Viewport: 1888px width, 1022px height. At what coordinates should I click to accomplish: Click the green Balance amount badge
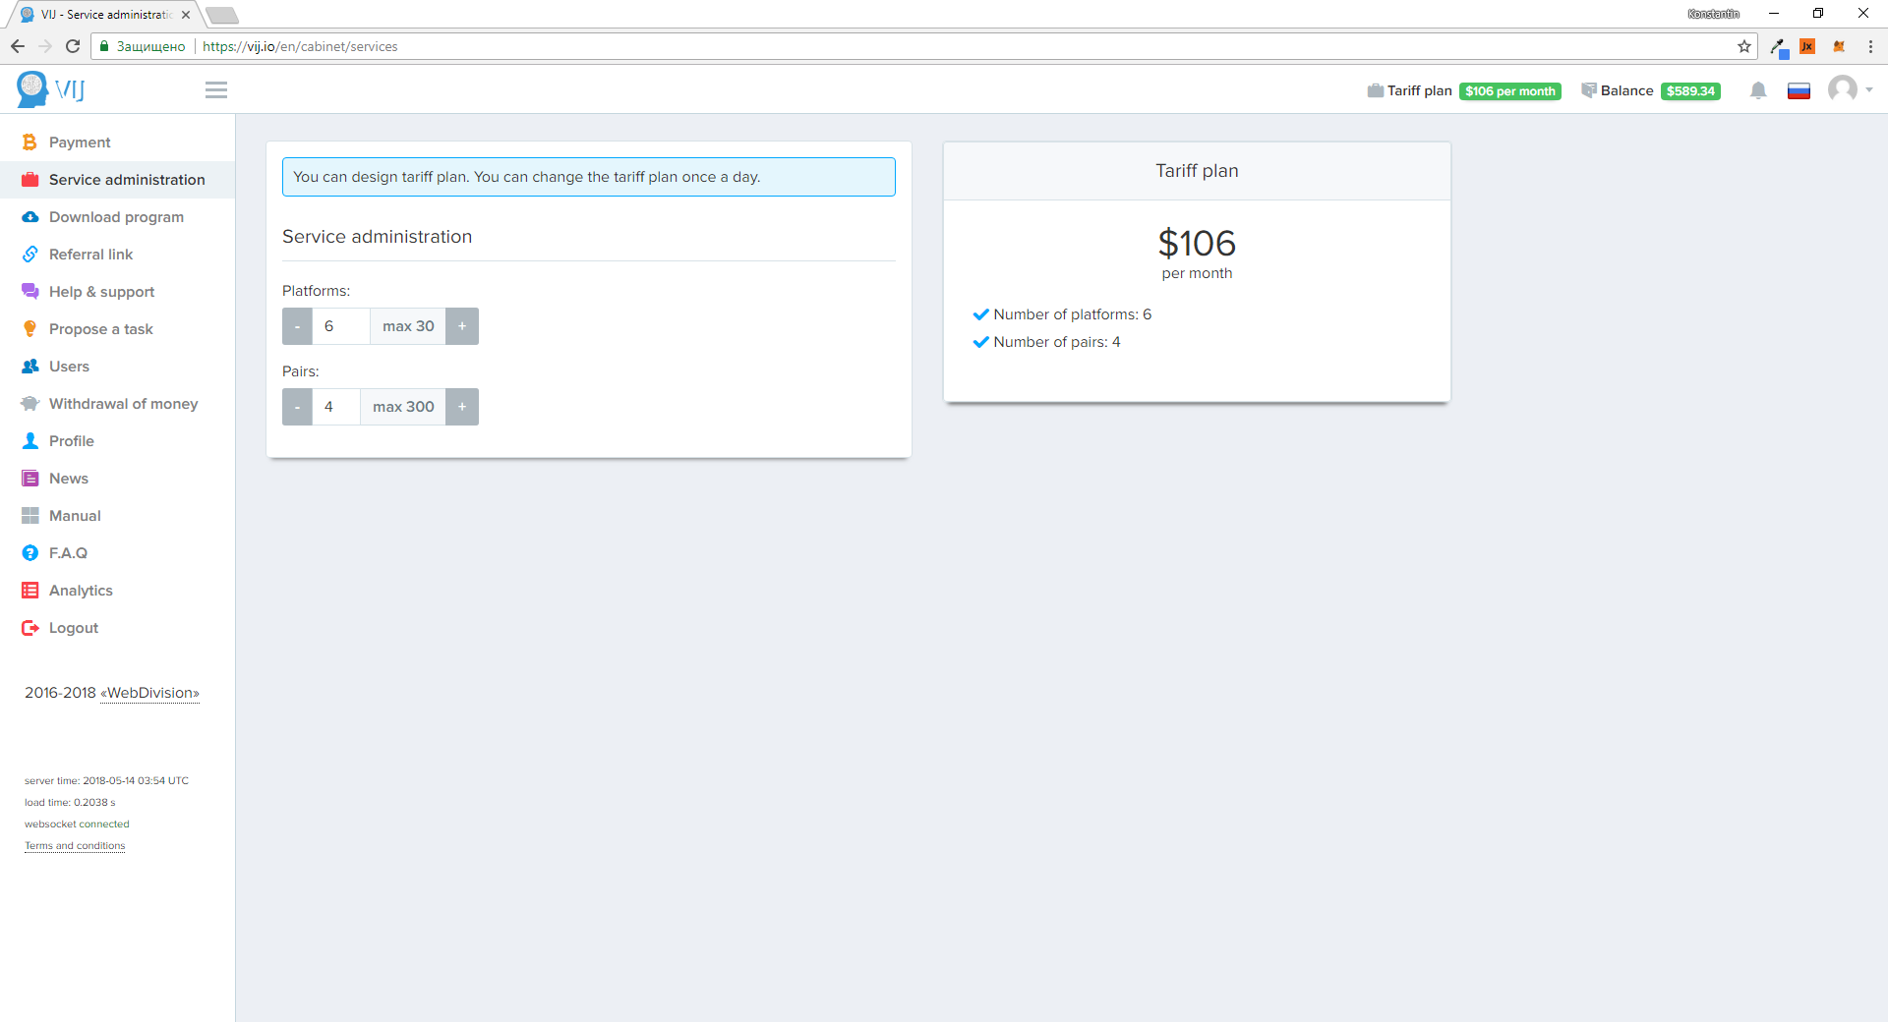coord(1689,91)
